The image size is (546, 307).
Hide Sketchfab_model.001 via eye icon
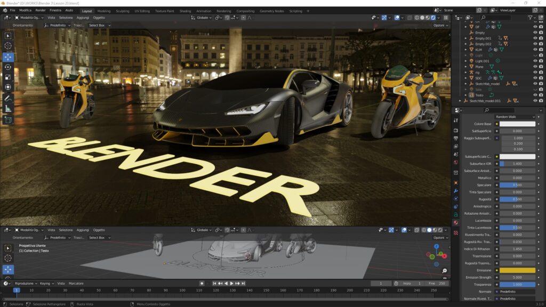535,101
